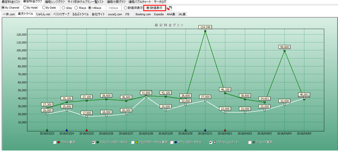Enable the プラトン東京 checkbox
338x151 pixels.
pos(54,142)
